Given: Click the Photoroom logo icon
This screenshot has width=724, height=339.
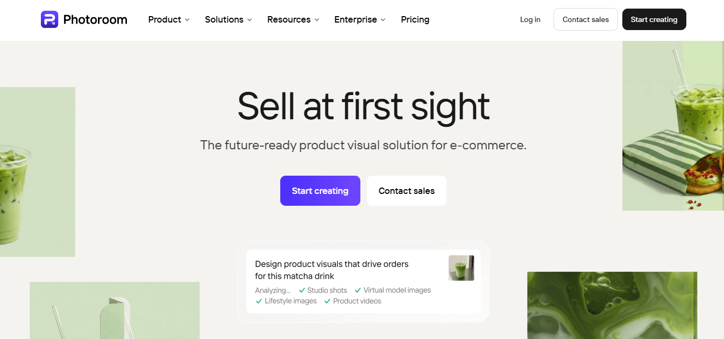Looking at the screenshot, I should click(49, 19).
